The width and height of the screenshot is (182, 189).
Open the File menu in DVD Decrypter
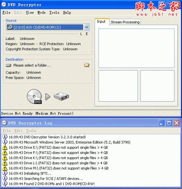(6, 13)
